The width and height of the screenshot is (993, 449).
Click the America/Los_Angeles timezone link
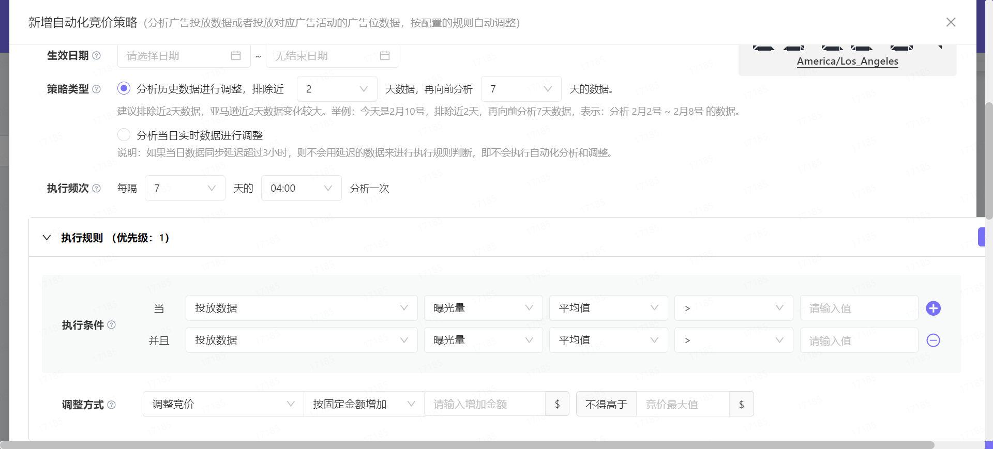coord(847,61)
